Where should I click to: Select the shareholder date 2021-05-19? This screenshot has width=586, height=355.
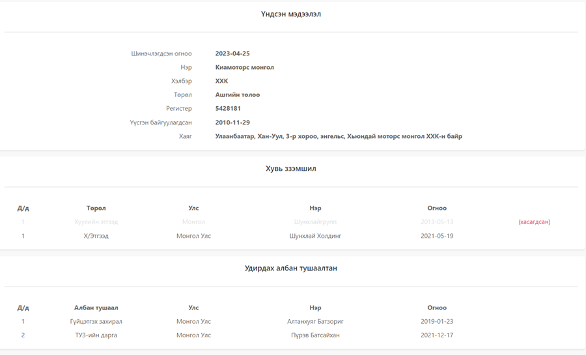pos(437,236)
